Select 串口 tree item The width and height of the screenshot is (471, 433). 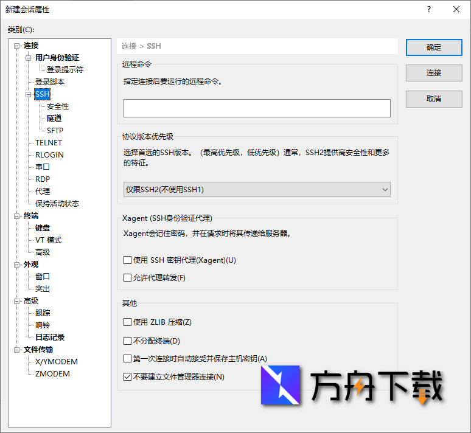[43, 167]
